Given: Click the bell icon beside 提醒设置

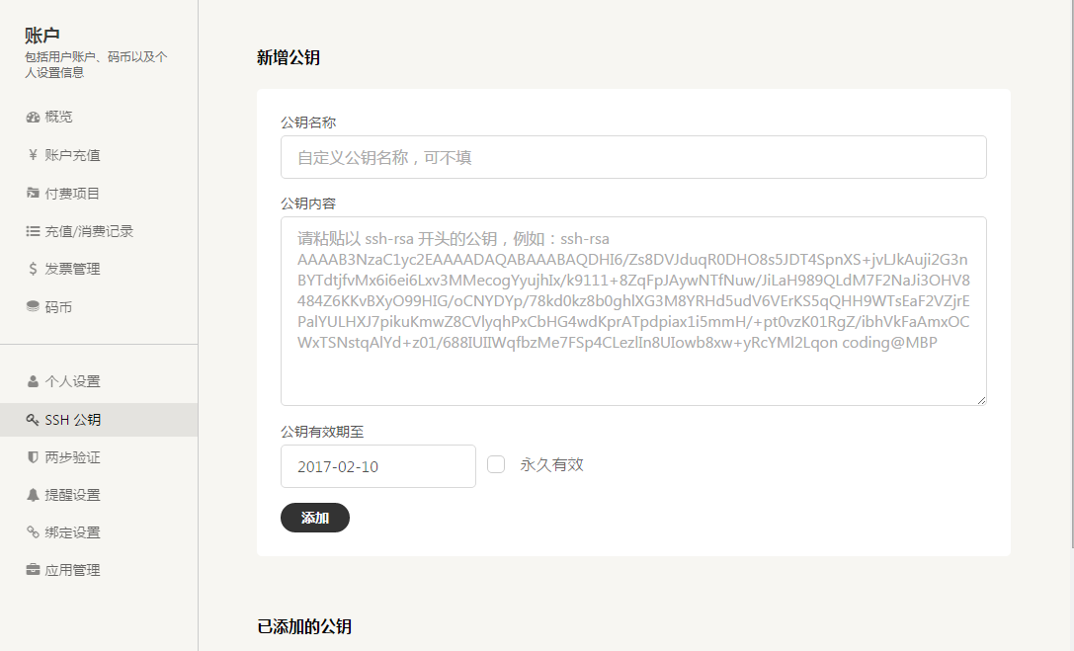Looking at the screenshot, I should tap(33, 494).
